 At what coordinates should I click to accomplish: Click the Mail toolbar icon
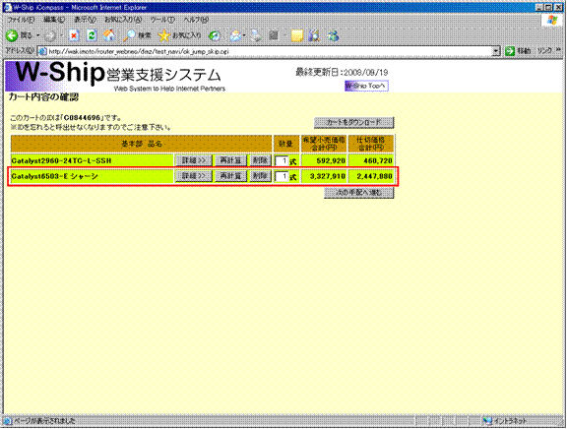[235, 35]
